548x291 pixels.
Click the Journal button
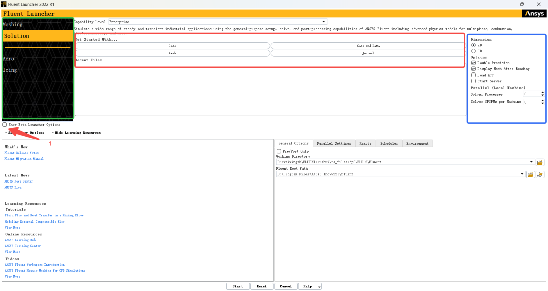368,53
